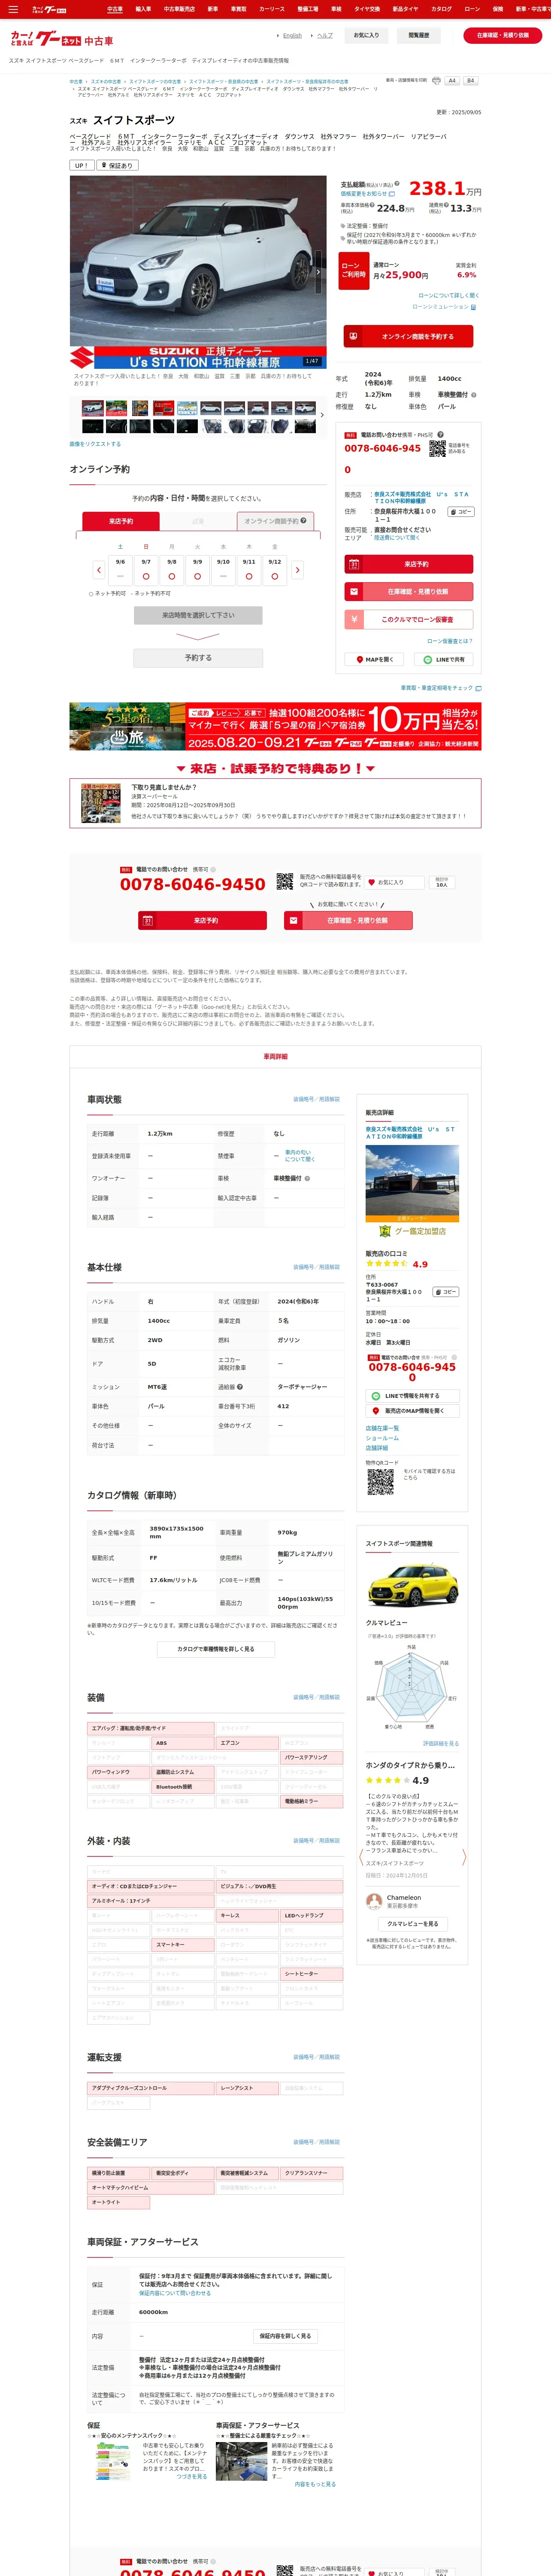
Task: Open help icon beside 諸費用
Action: (x=446, y=205)
